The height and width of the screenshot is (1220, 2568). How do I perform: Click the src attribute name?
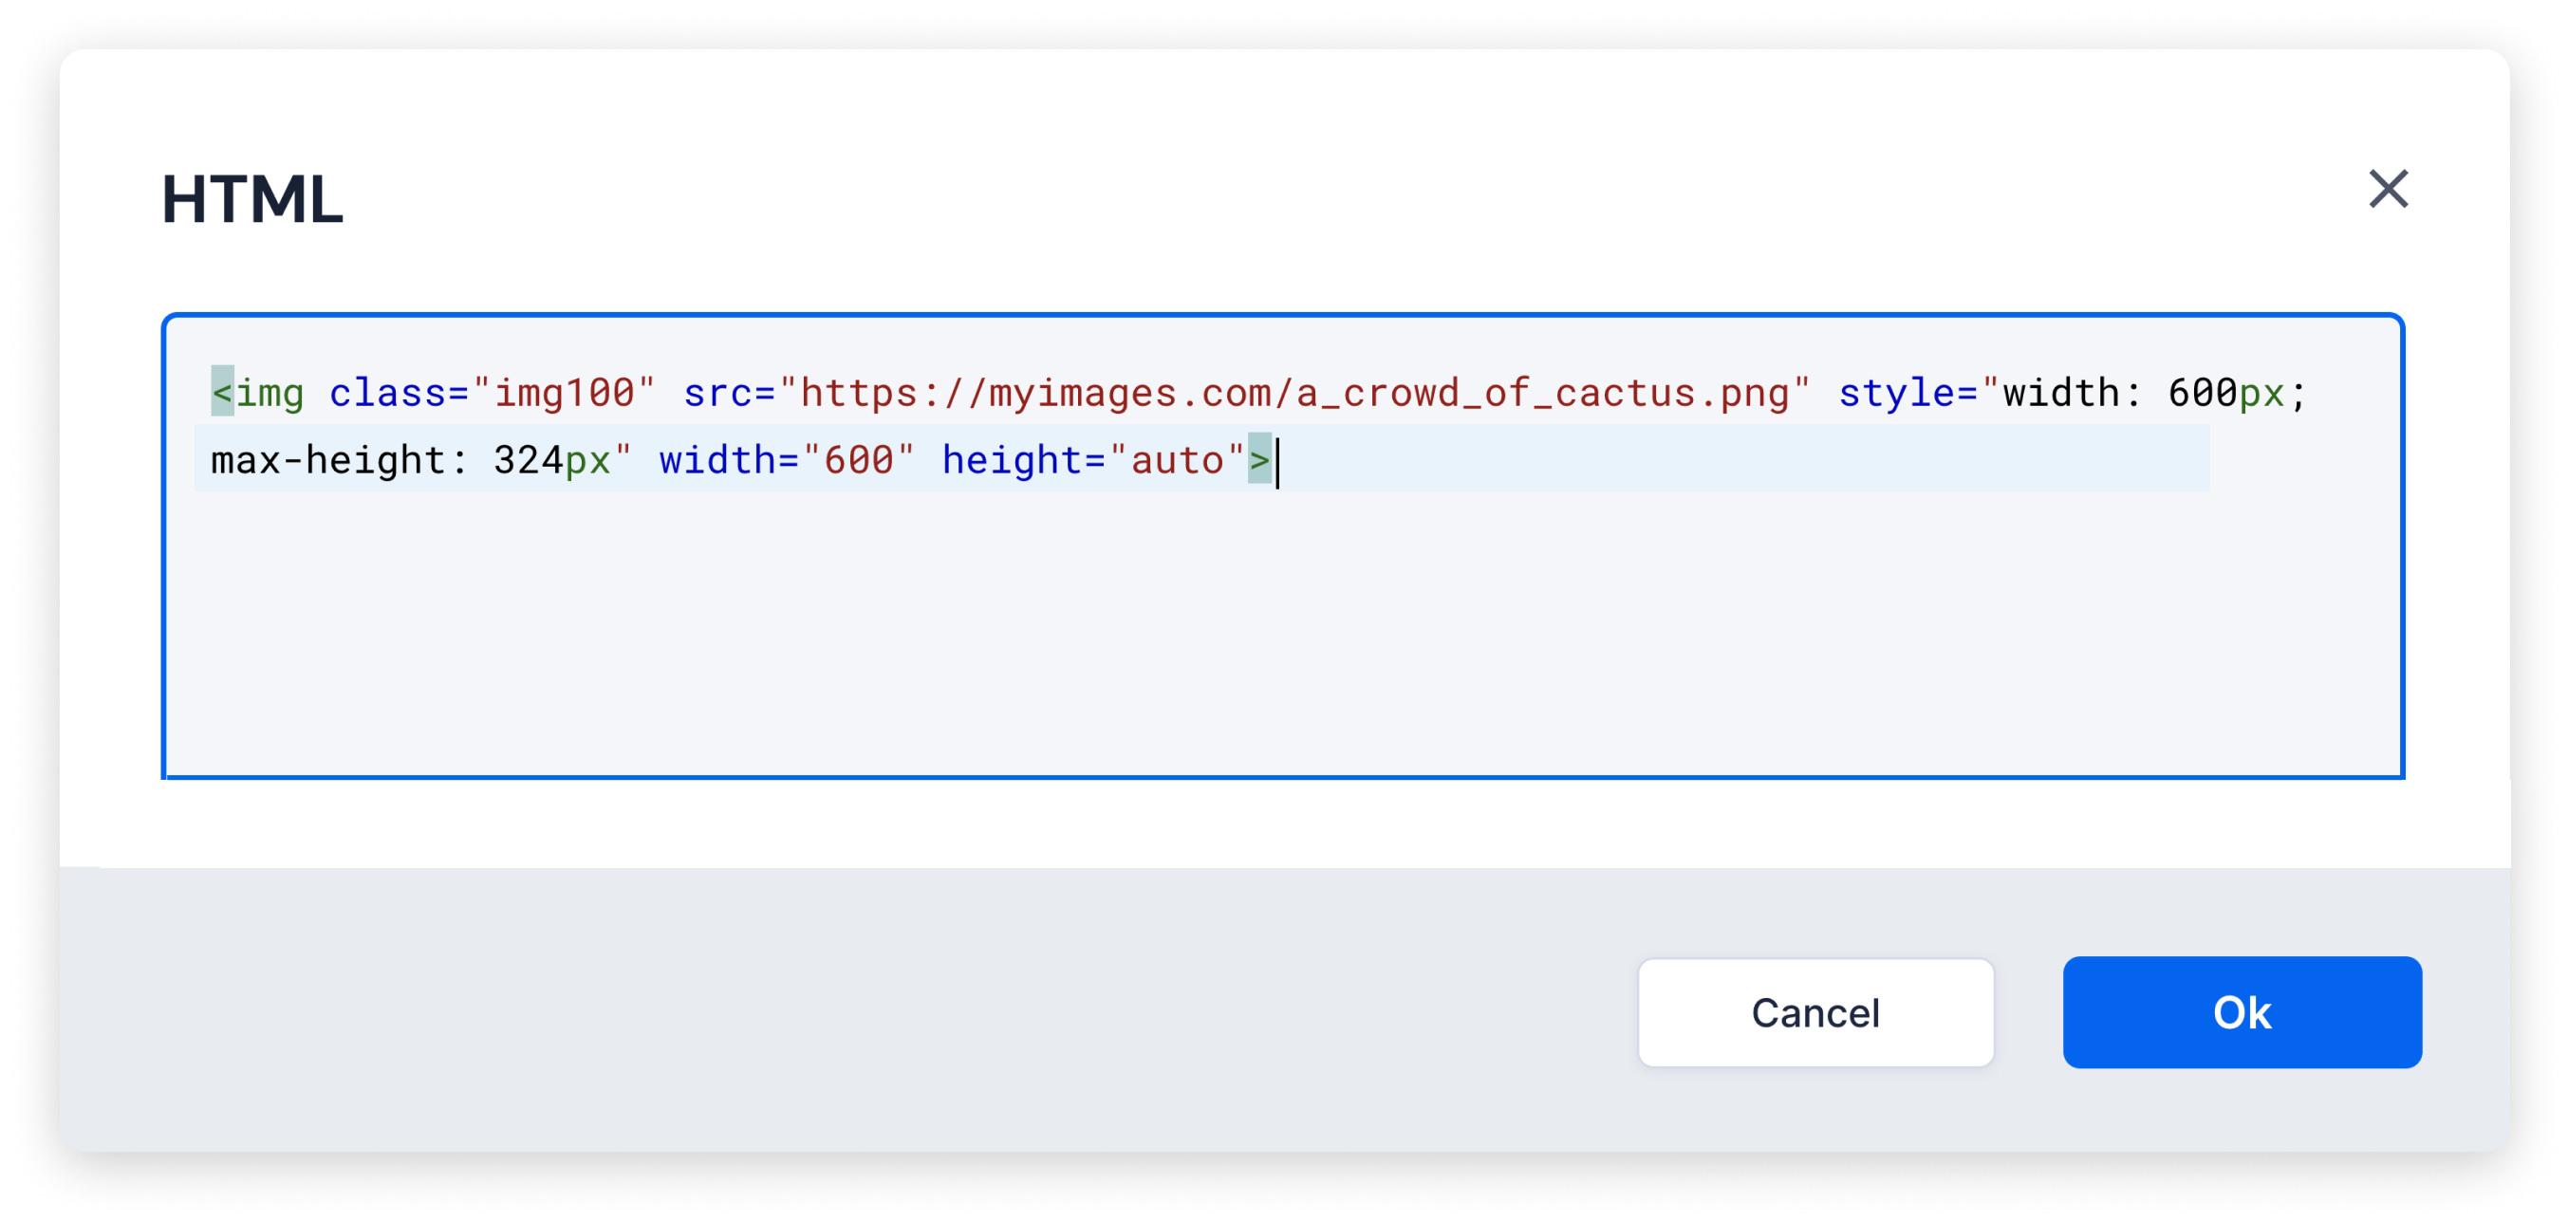[718, 393]
